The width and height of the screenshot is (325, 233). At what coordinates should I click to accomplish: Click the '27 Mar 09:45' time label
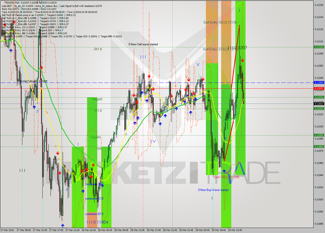[24, 230]
